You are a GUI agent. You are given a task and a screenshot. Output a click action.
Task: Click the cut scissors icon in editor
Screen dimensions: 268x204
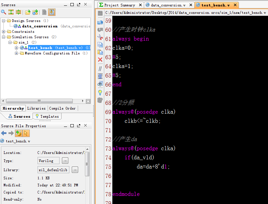coord(100,37)
